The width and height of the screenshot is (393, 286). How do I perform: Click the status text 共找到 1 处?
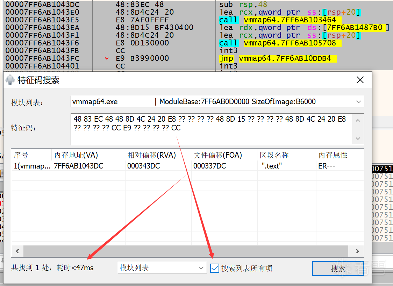click(30, 268)
